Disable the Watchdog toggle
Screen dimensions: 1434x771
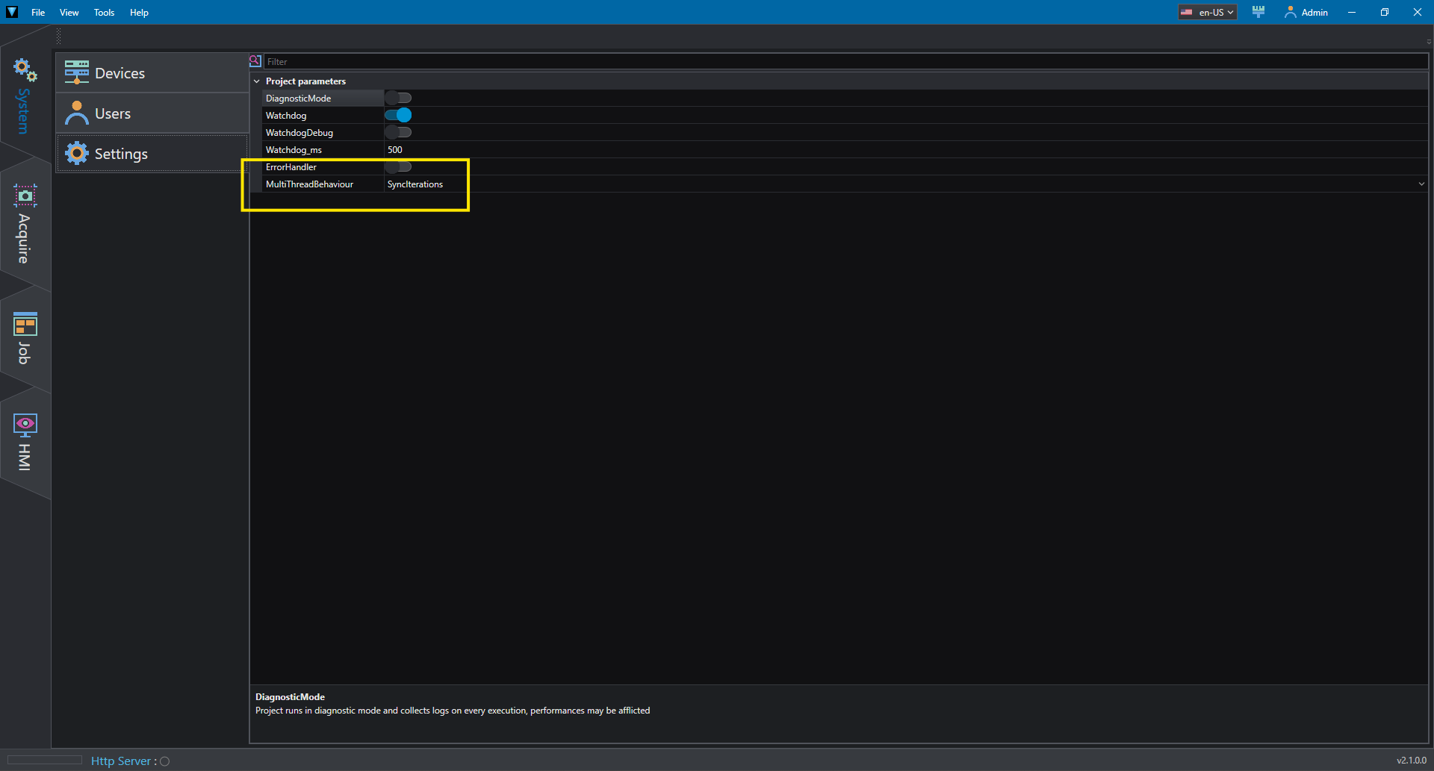(398, 115)
